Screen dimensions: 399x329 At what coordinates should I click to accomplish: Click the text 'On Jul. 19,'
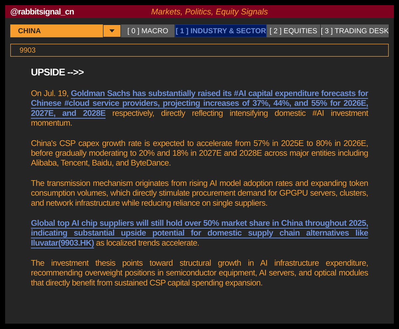pyautogui.click(x=50, y=93)
